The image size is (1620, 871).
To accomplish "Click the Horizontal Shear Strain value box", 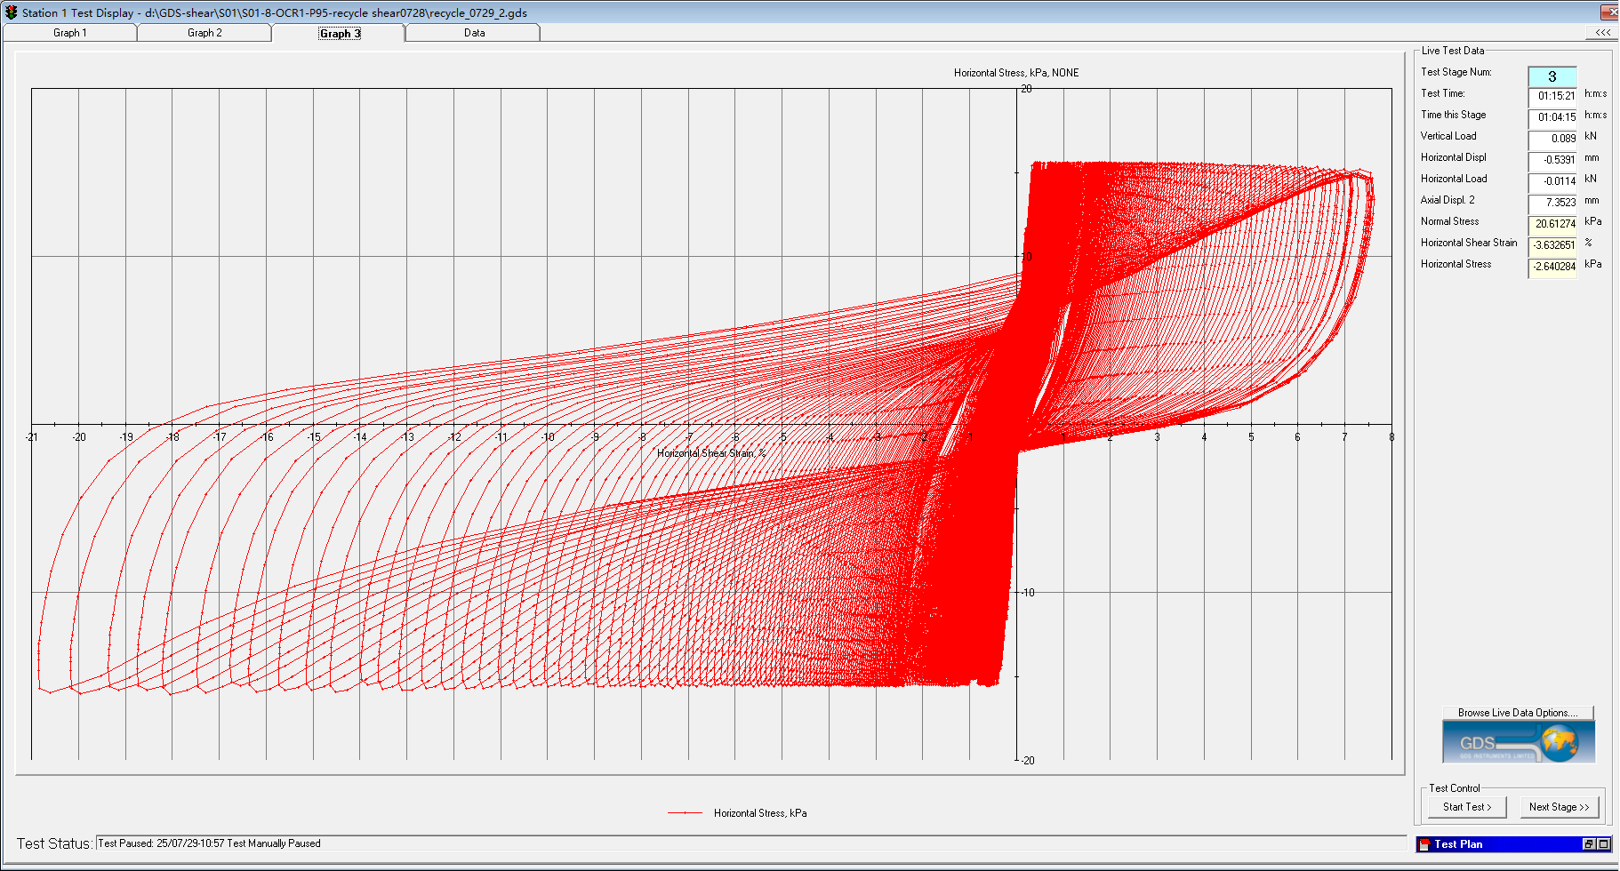I will (1552, 245).
